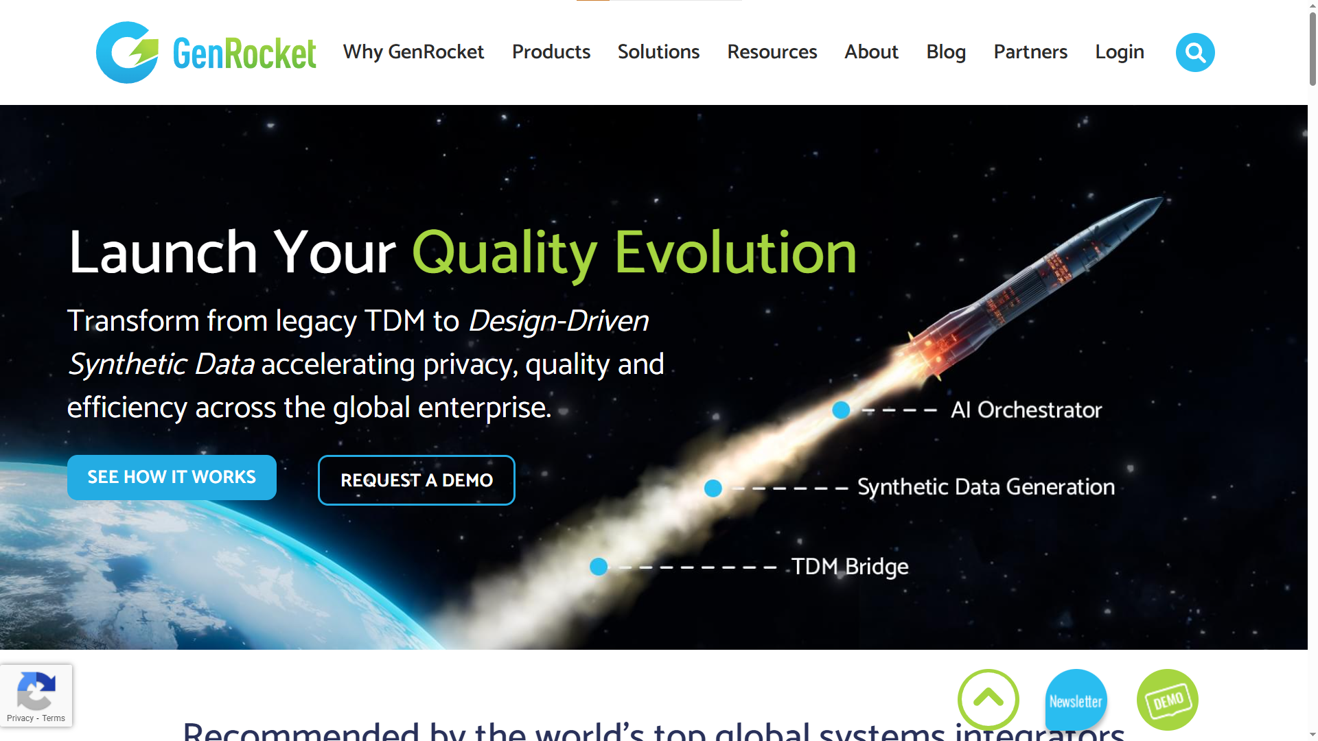Open the About menu item
Viewport: 1318px width, 741px height.
coord(871,52)
